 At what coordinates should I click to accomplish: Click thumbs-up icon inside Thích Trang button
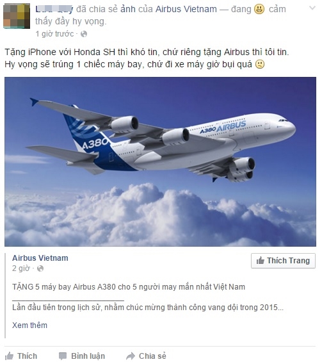coord(260,260)
